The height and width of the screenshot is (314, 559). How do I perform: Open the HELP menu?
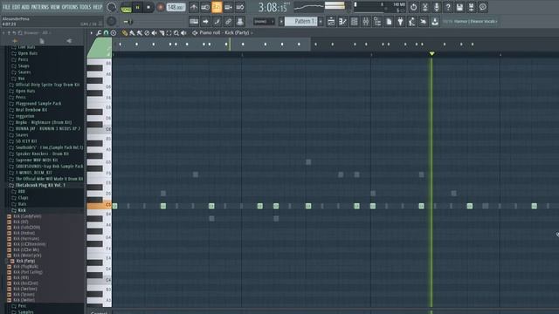(98, 7)
